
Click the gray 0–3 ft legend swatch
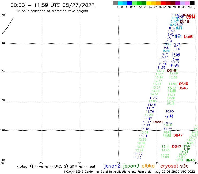[x=115, y=3]
